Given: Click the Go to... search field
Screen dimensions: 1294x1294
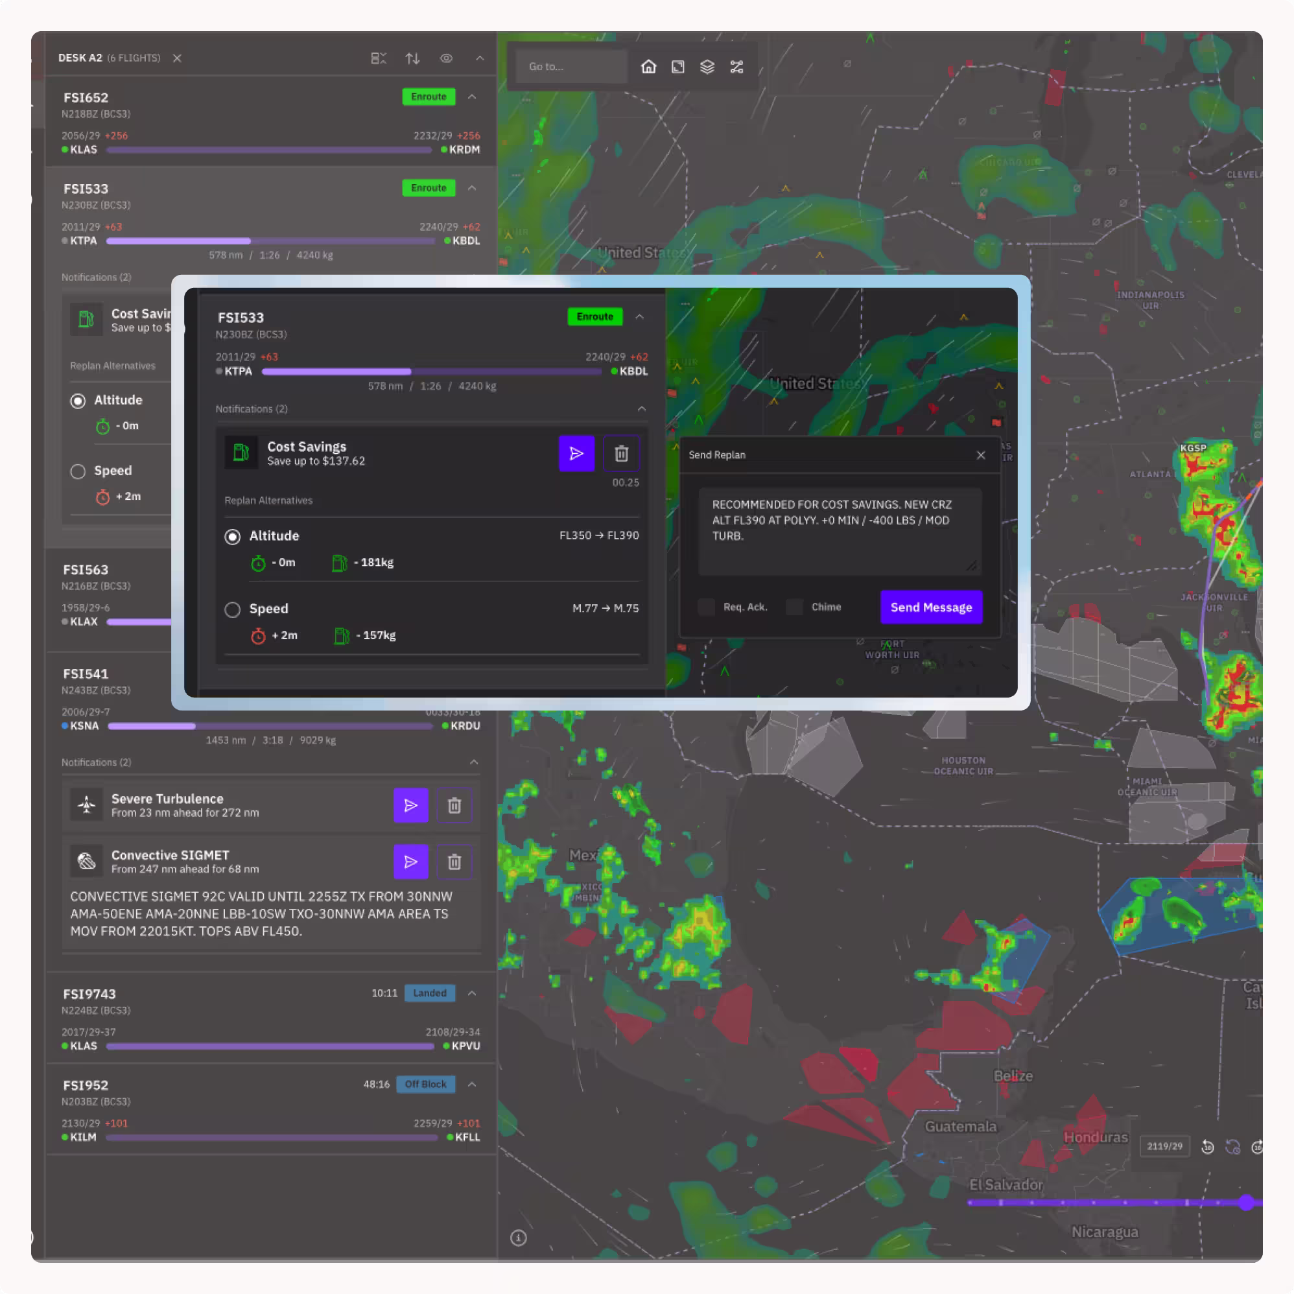Looking at the screenshot, I should (571, 66).
